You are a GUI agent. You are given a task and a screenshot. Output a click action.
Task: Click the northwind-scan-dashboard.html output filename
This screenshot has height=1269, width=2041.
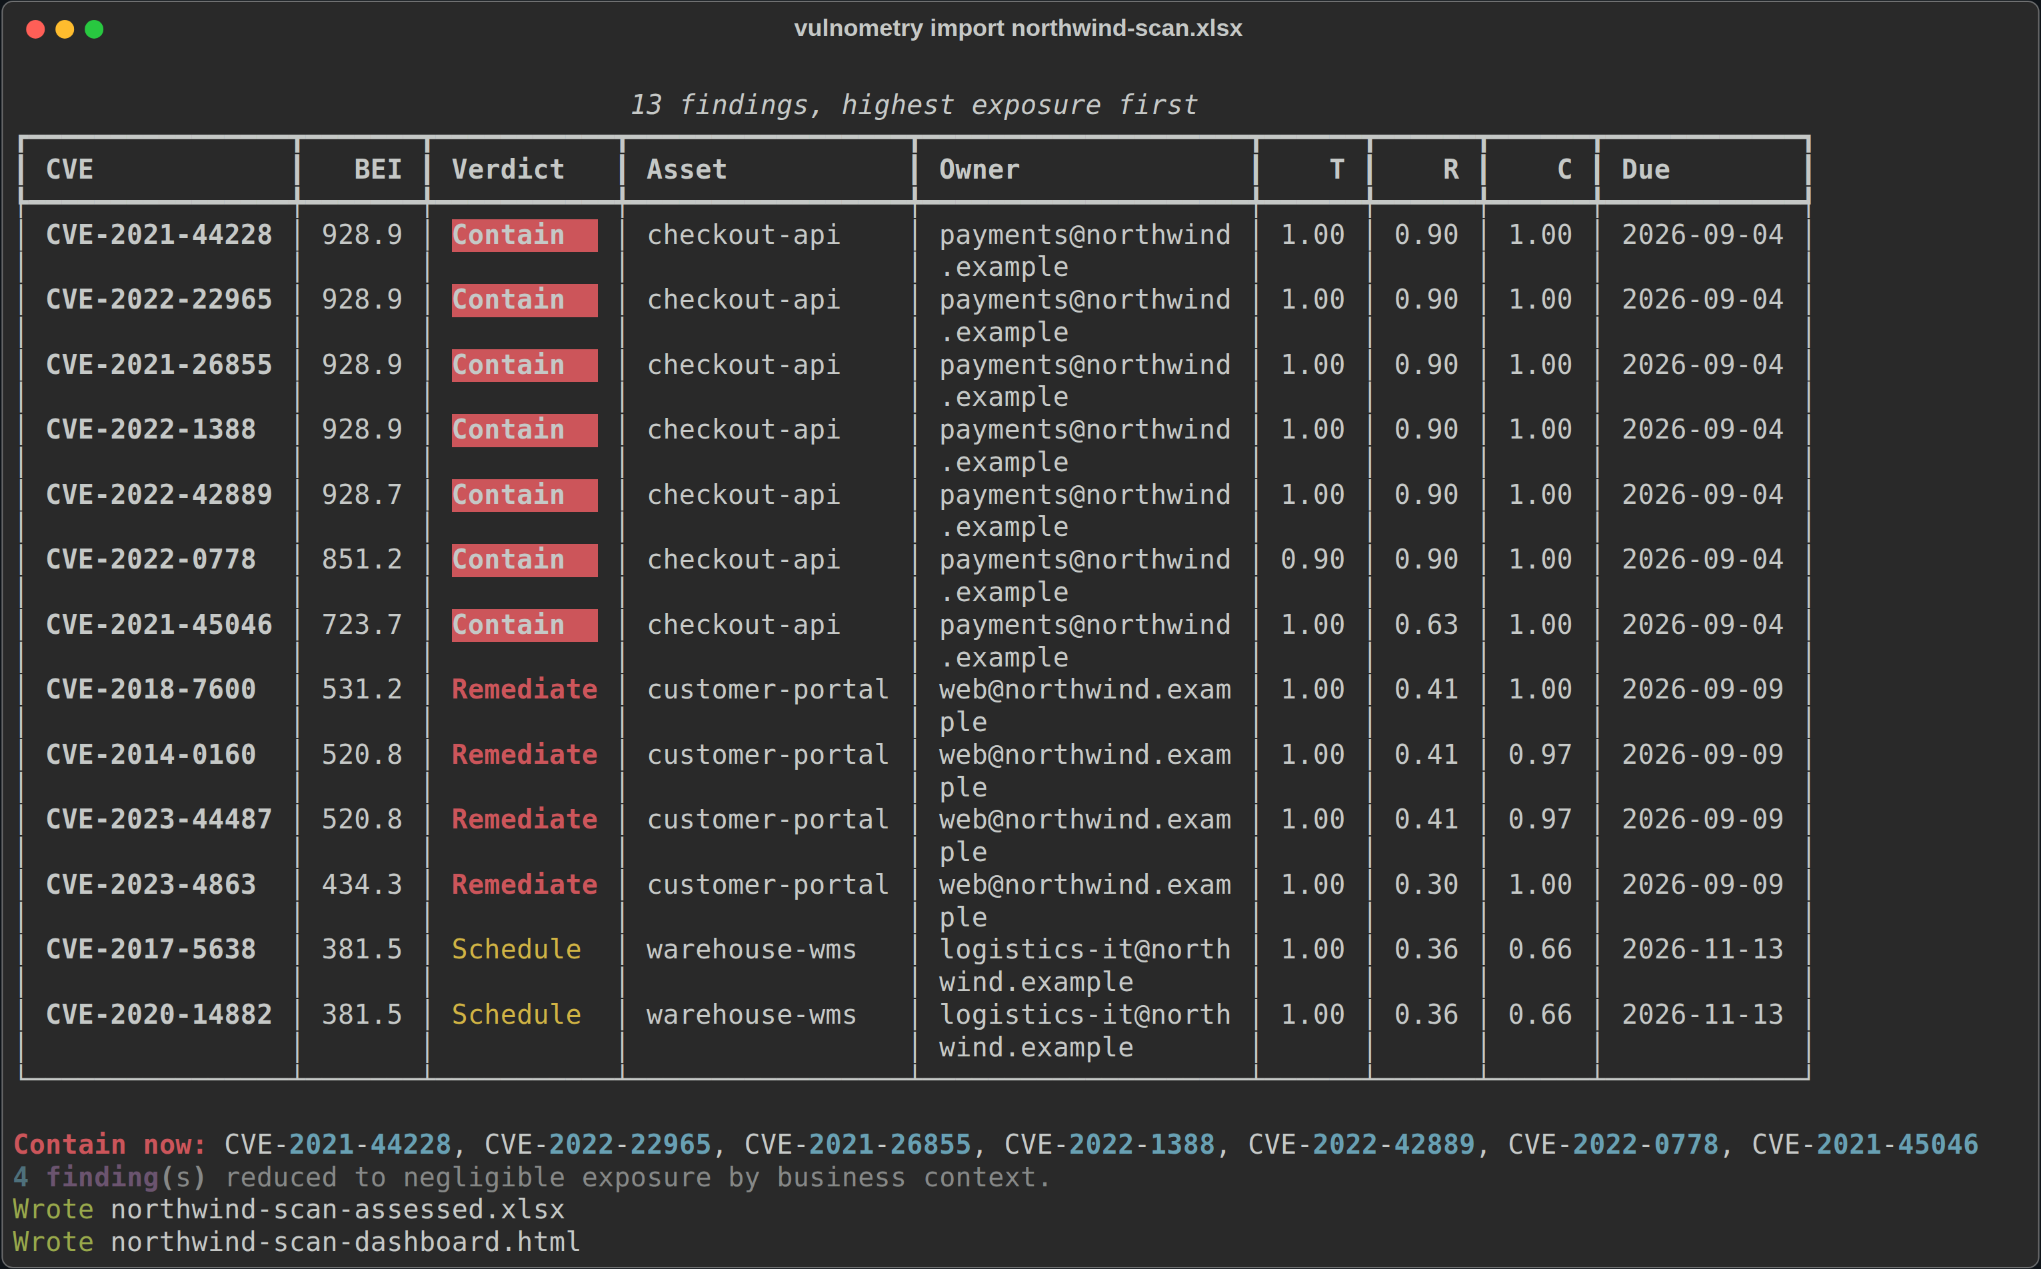pyautogui.click(x=346, y=1243)
